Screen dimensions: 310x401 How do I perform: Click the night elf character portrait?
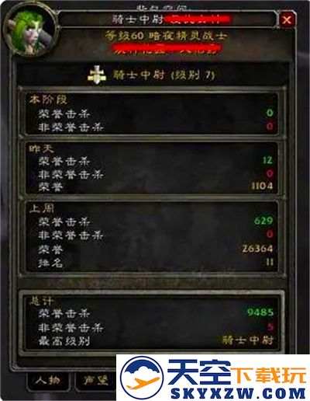point(29,31)
